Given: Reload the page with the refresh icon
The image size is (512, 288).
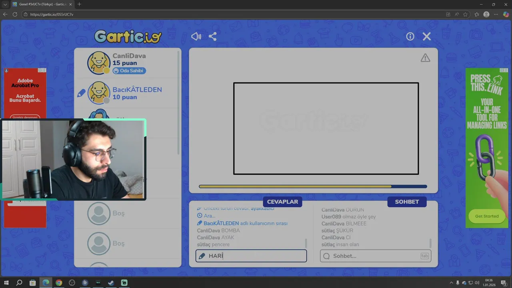Looking at the screenshot, I should [x=15, y=14].
